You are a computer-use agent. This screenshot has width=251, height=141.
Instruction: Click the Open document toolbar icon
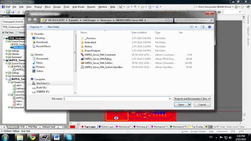click(x=8, y=12)
